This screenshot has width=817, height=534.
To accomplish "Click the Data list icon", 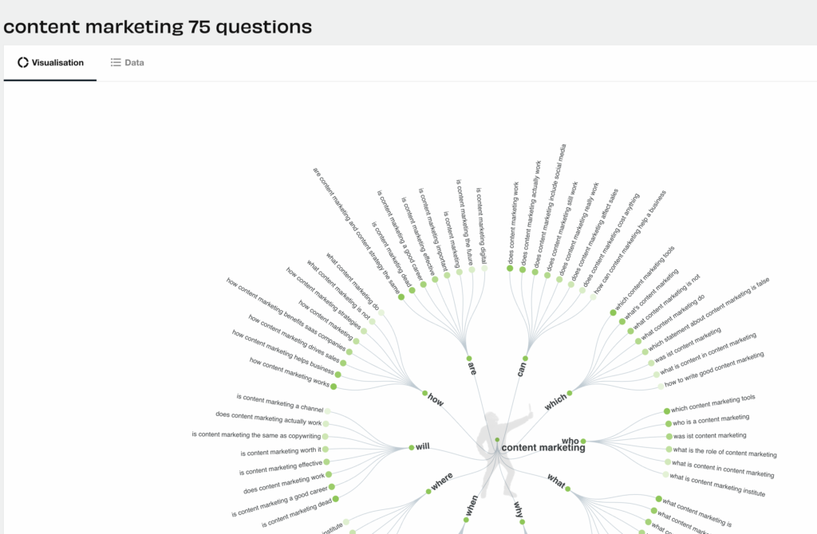I will tap(116, 62).
